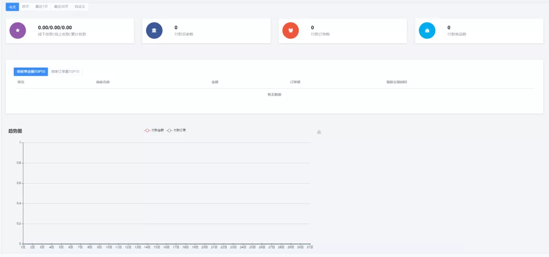
Task: Click the 0.4 value on y-axis
Action: pyautogui.click(x=19, y=204)
